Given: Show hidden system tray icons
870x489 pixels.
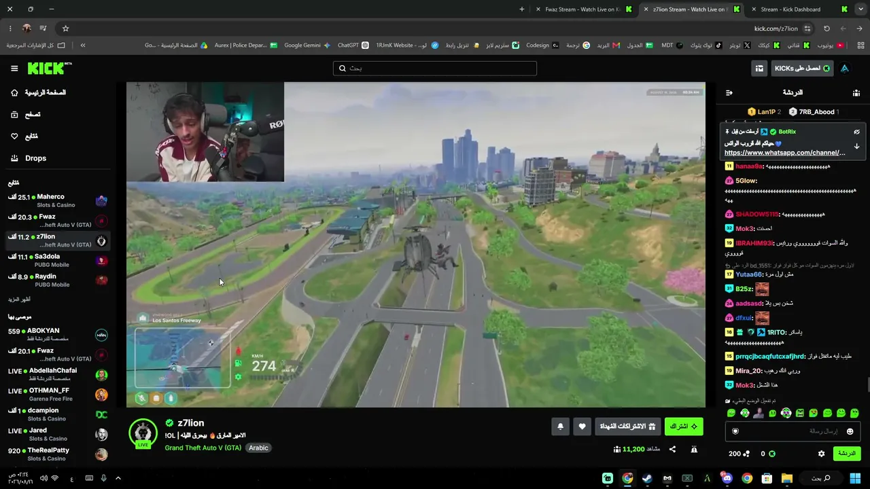Looking at the screenshot, I should coord(118,479).
